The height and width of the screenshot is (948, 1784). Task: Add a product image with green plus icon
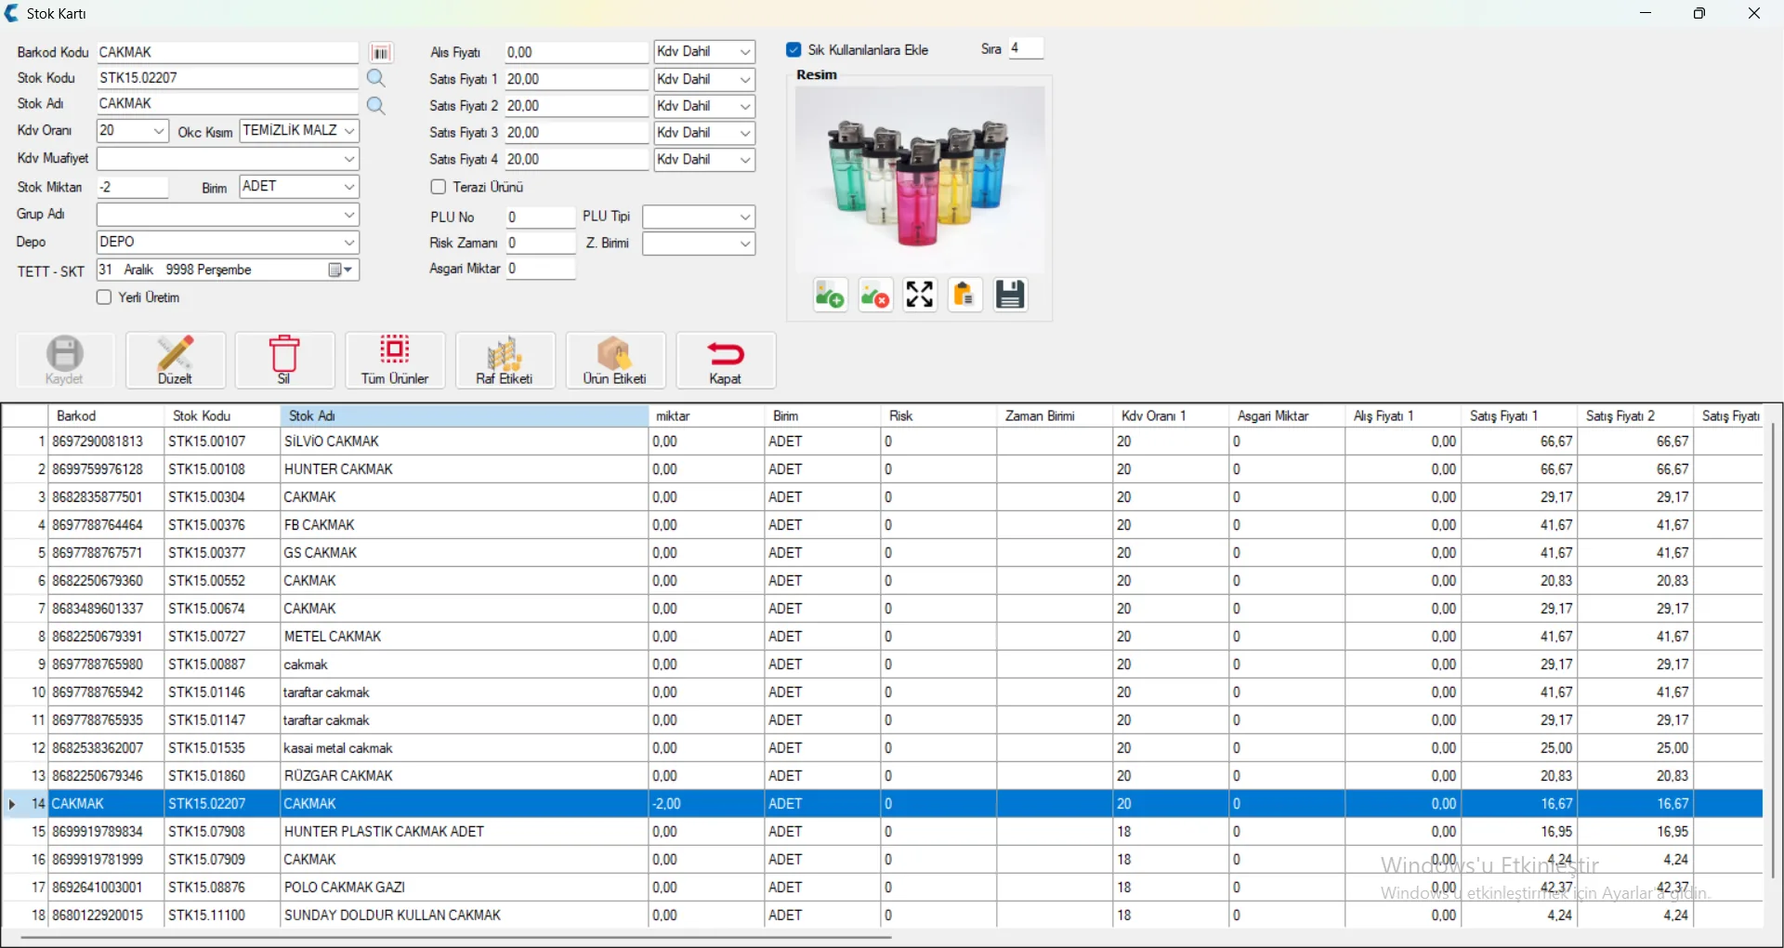830,296
